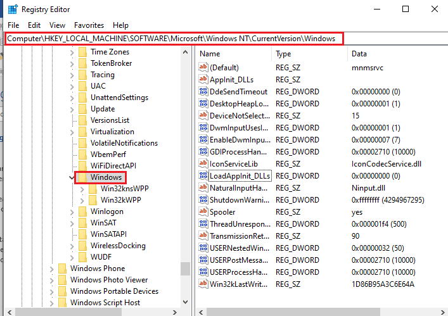
Task: Select the LoadAppInit_DLLs DWORD icon
Action: [x=203, y=175]
